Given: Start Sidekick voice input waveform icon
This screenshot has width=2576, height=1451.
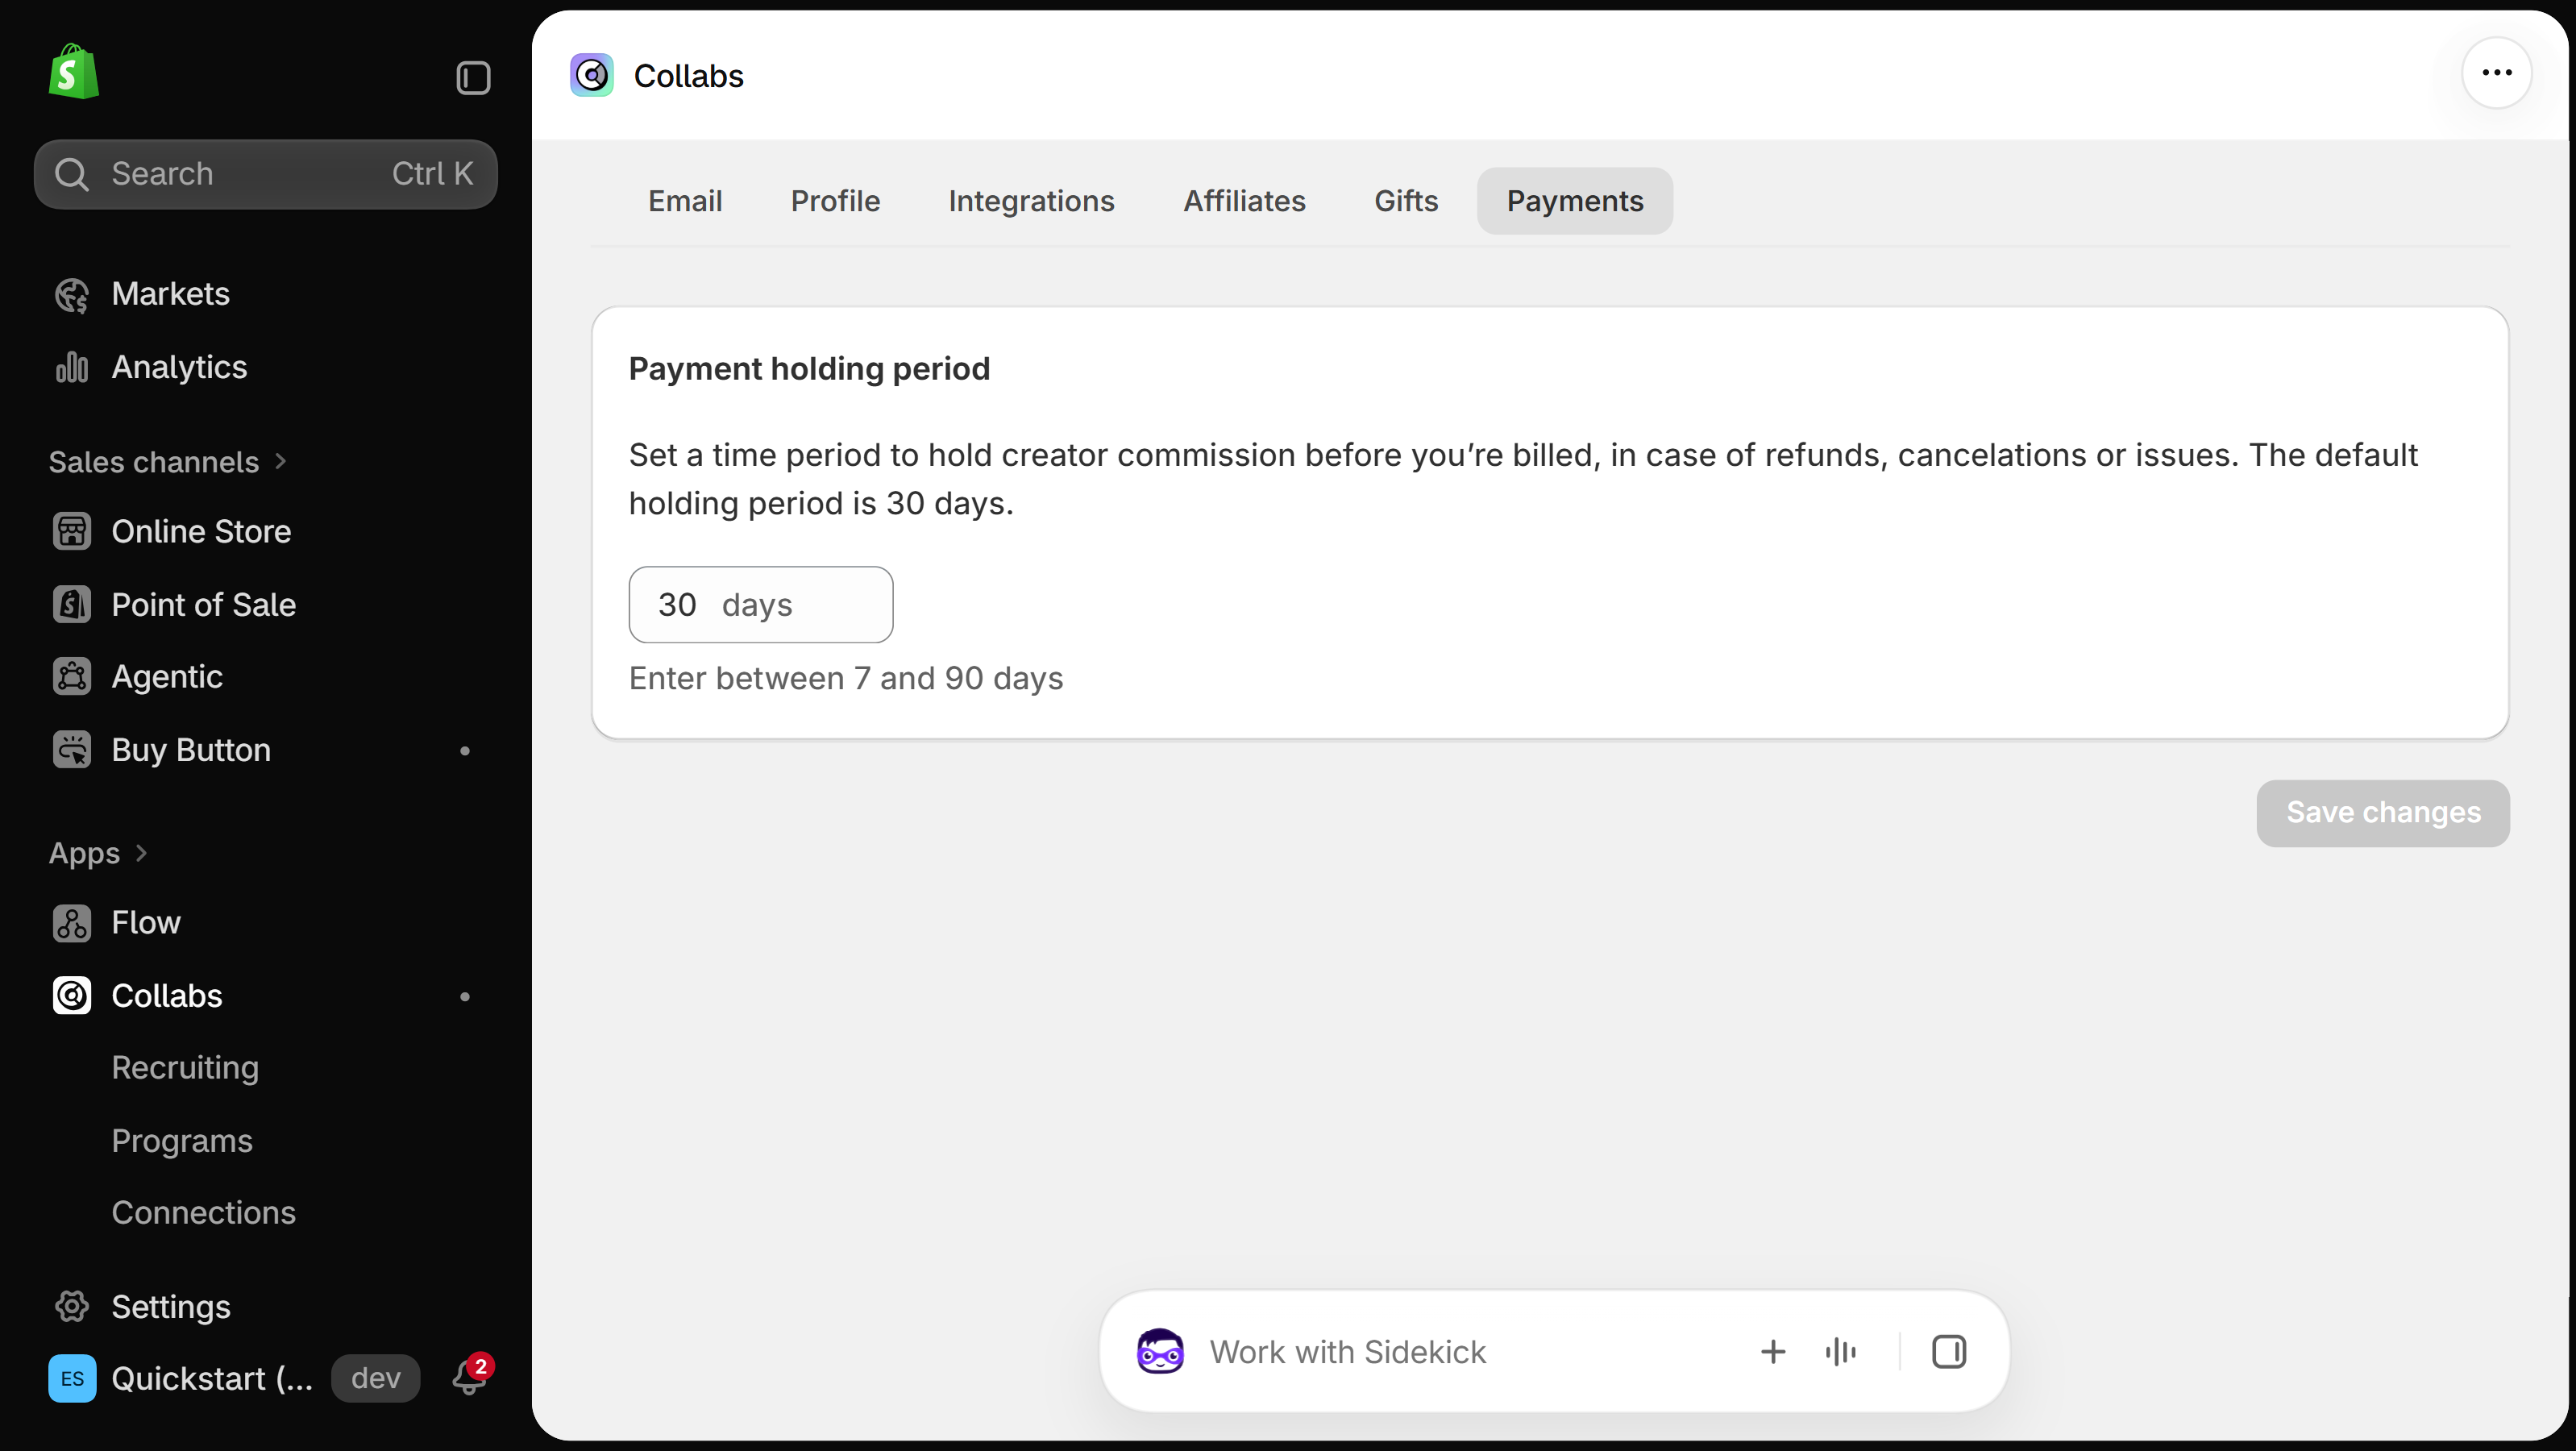Looking at the screenshot, I should coord(1841,1352).
